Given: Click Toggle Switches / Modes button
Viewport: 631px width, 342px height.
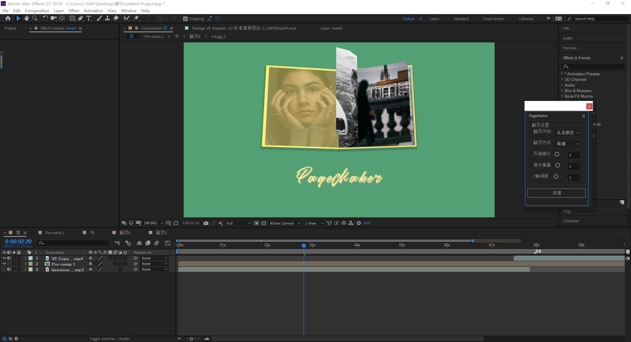Looking at the screenshot, I should (109, 339).
